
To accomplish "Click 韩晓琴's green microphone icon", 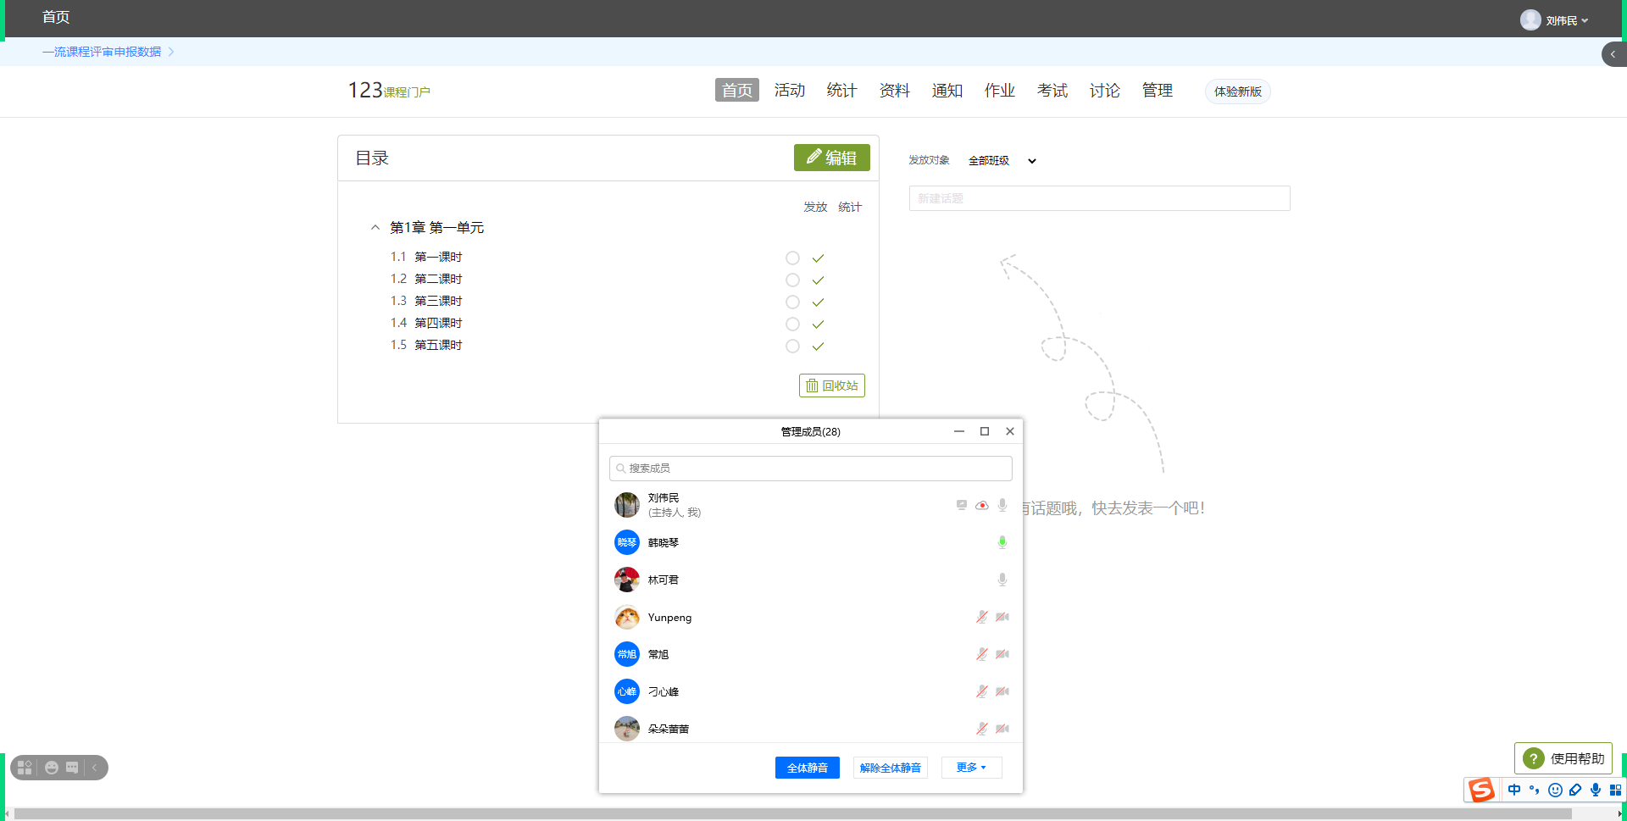I will [1002, 542].
